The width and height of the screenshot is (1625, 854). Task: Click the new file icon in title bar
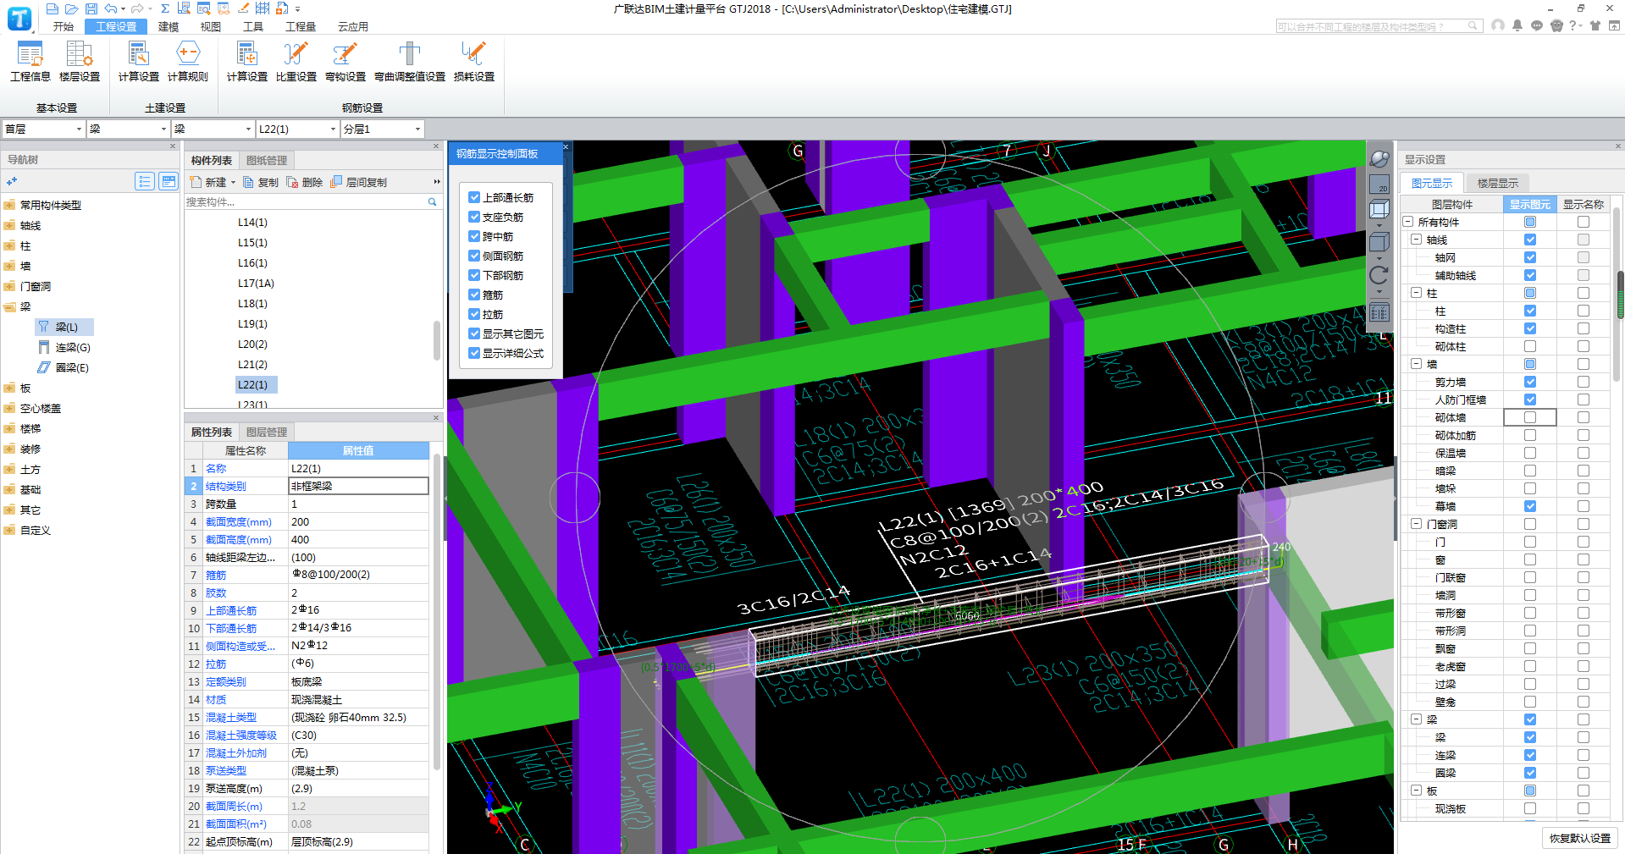(53, 8)
